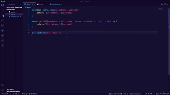Open the Accounts menu icon

click(2, 85)
